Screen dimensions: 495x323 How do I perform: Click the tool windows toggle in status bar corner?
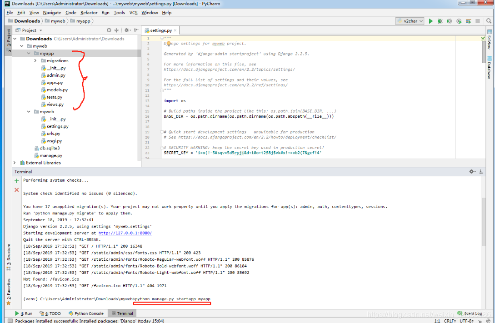10,321
